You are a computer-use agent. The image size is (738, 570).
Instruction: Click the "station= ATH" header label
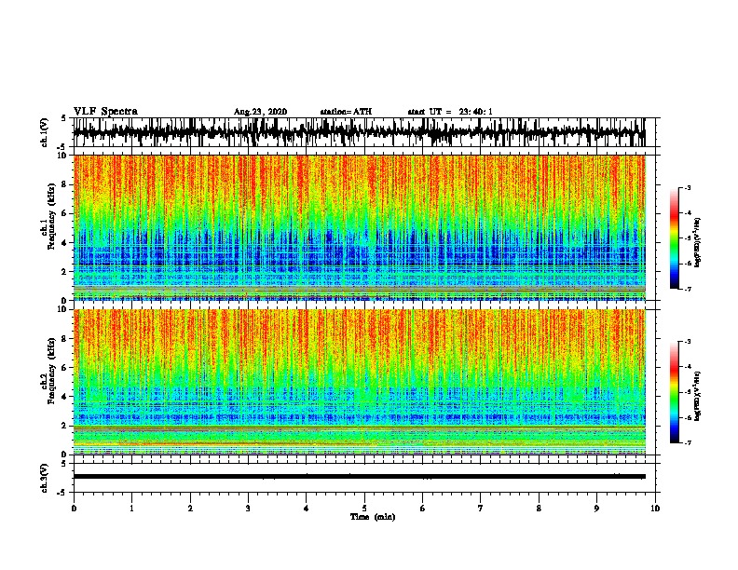click(346, 112)
